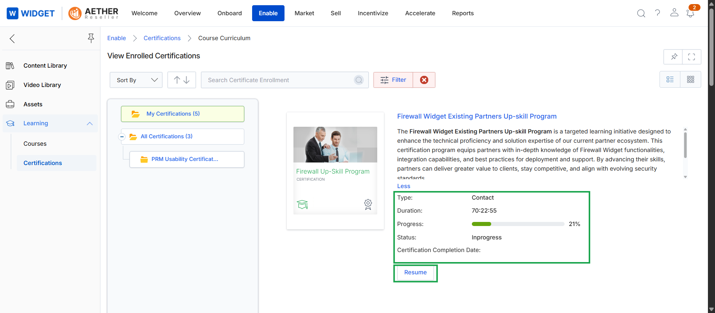Open Courses in sidebar
The height and width of the screenshot is (313, 715).
click(35, 144)
